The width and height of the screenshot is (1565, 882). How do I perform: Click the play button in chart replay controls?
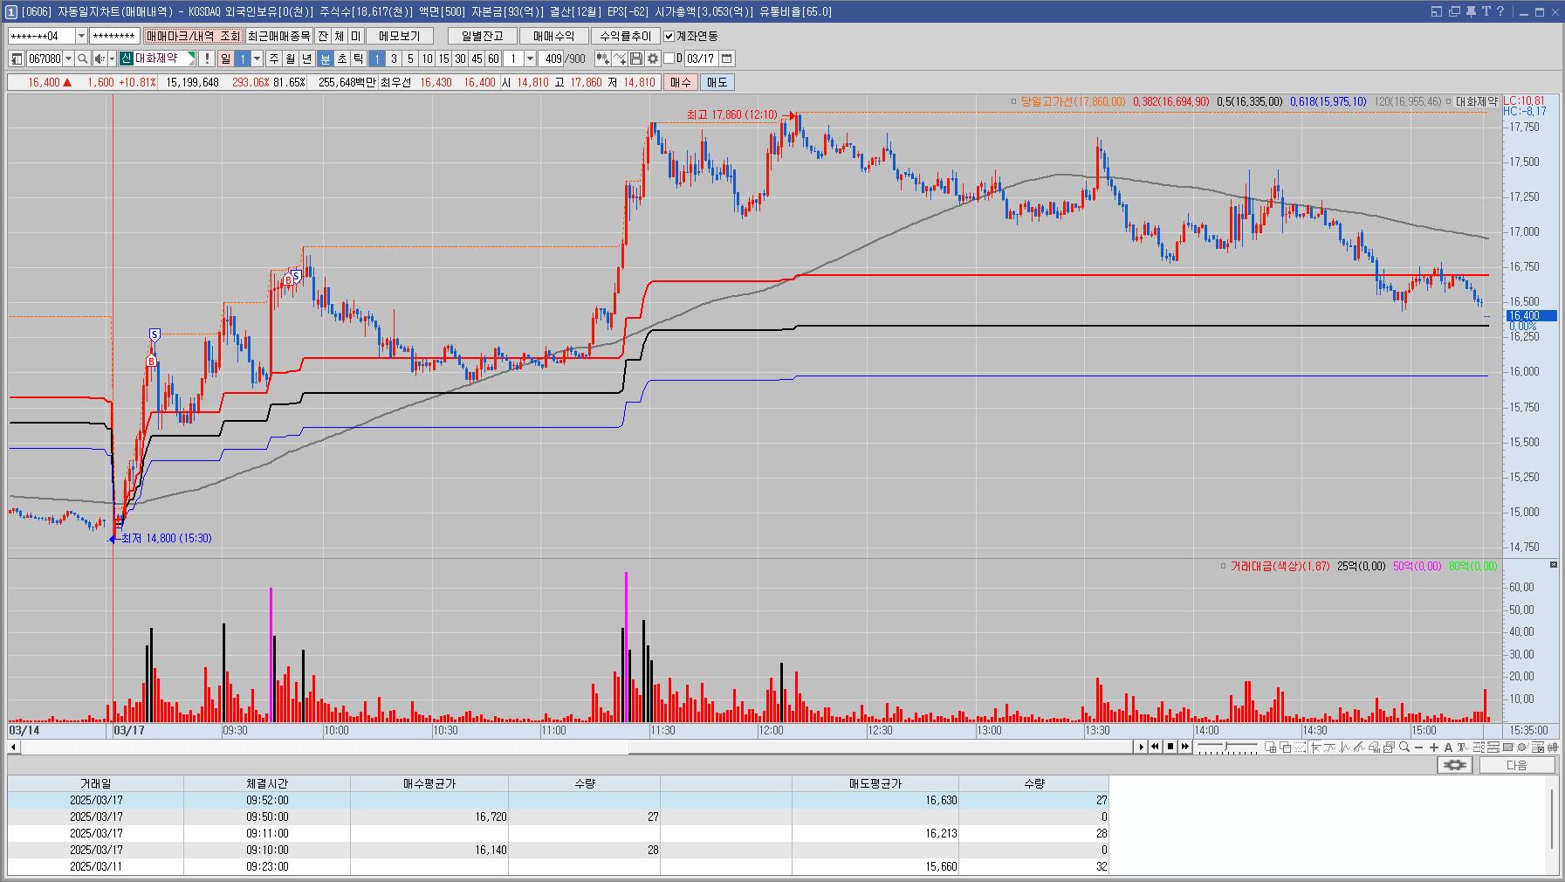pos(1141,747)
